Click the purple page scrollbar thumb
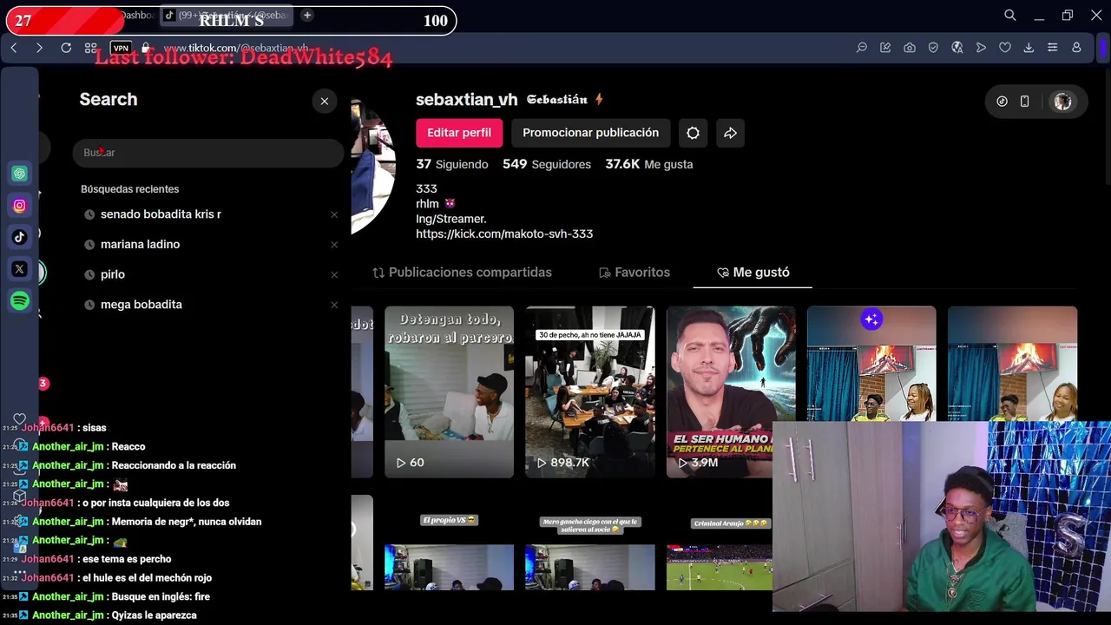This screenshot has width=1111, height=625. point(1104,48)
